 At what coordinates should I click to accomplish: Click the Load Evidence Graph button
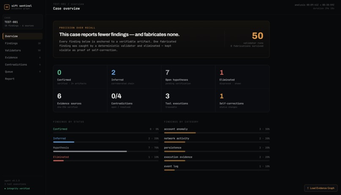click(x=321, y=188)
